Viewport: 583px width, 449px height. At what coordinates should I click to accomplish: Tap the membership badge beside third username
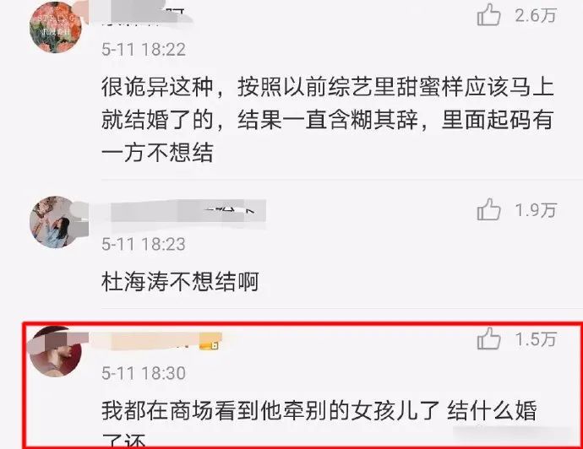(209, 346)
